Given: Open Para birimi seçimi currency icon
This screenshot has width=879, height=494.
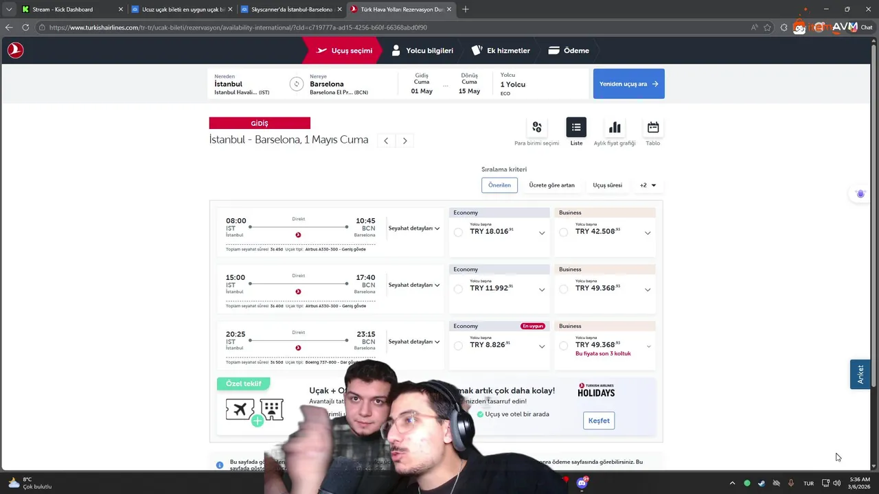Looking at the screenshot, I should tap(537, 127).
